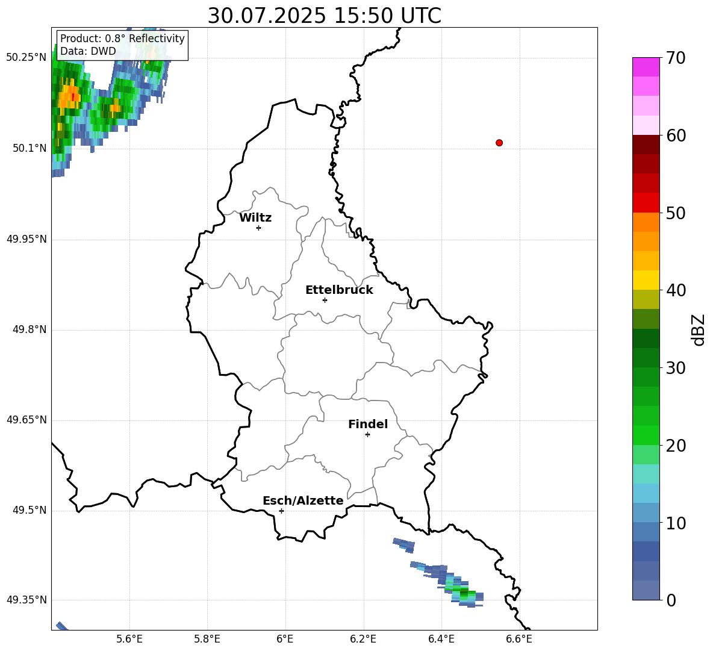This screenshot has height=651, width=713.
Task: Click the 10 colorbar tick label
Action: coord(675,523)
